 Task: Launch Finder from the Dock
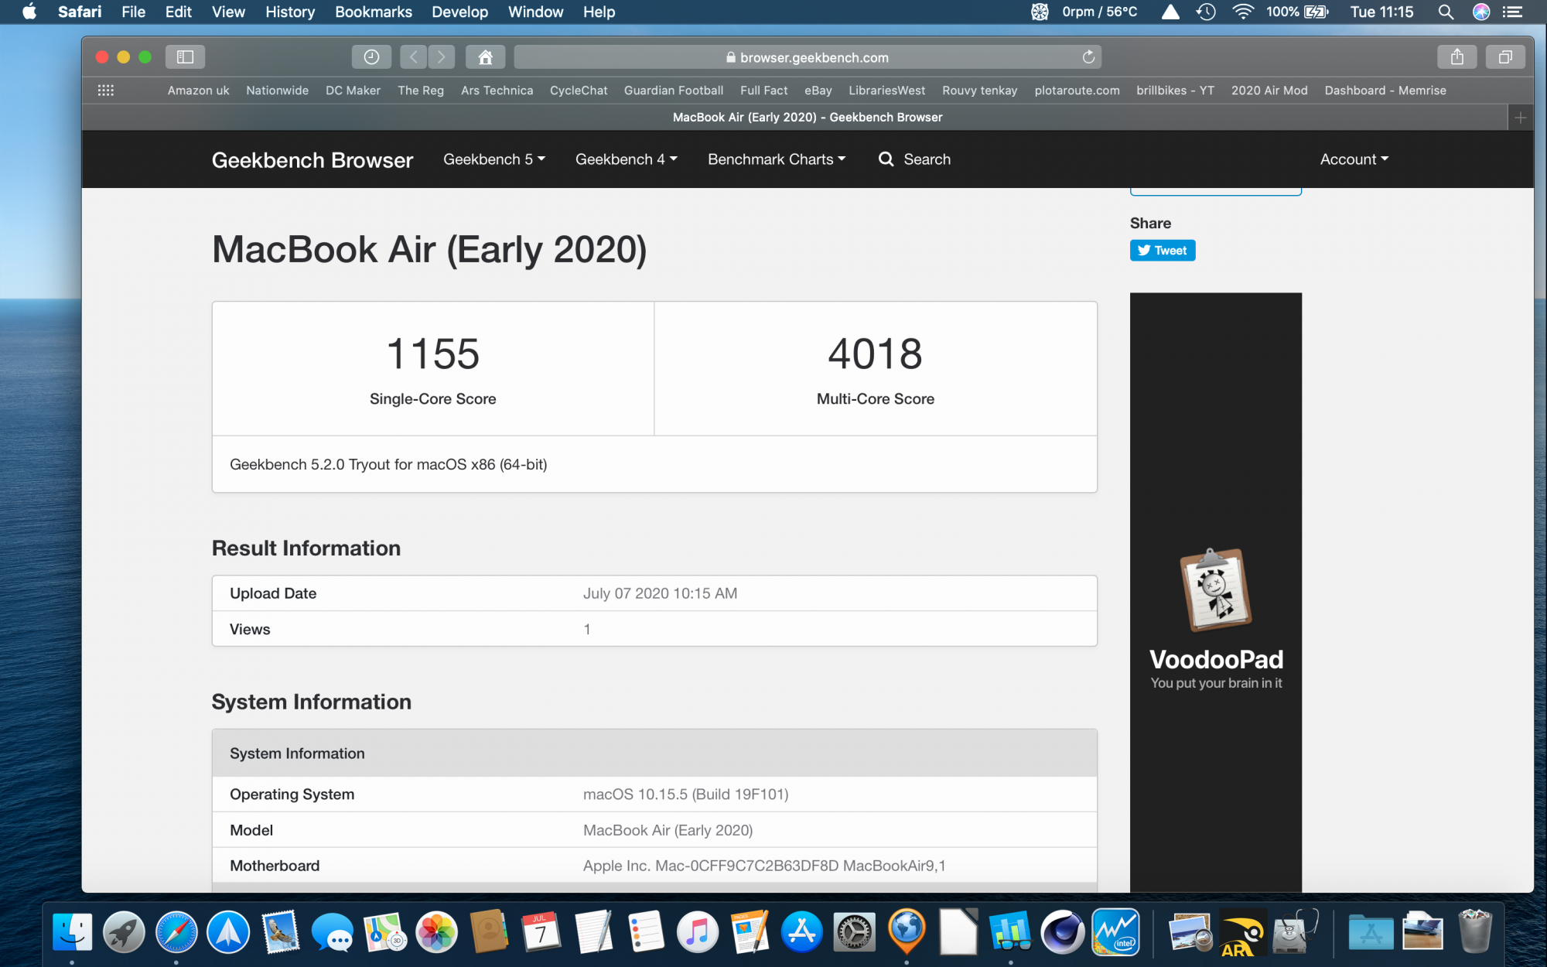tap(72, 931)
